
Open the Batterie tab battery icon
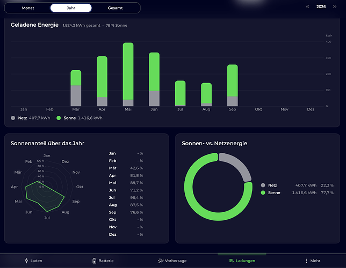coord(94,260)
